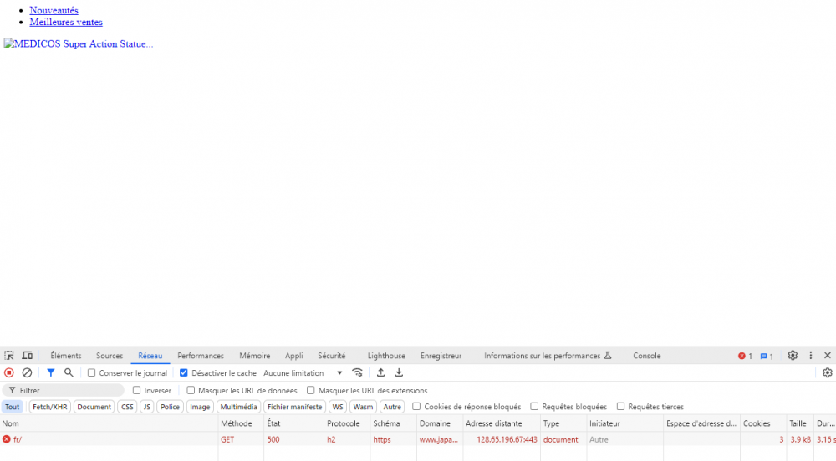This screenshot has width=836, height=461.
Task: Filter by Autre requests
Action: click(x=392, y=407)
